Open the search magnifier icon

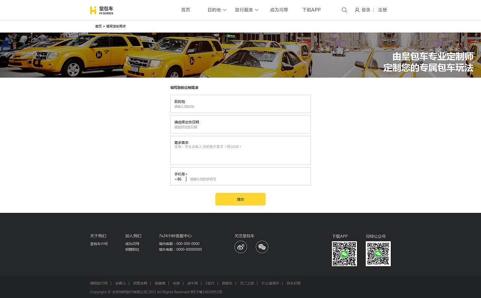(x=344, y=10)
